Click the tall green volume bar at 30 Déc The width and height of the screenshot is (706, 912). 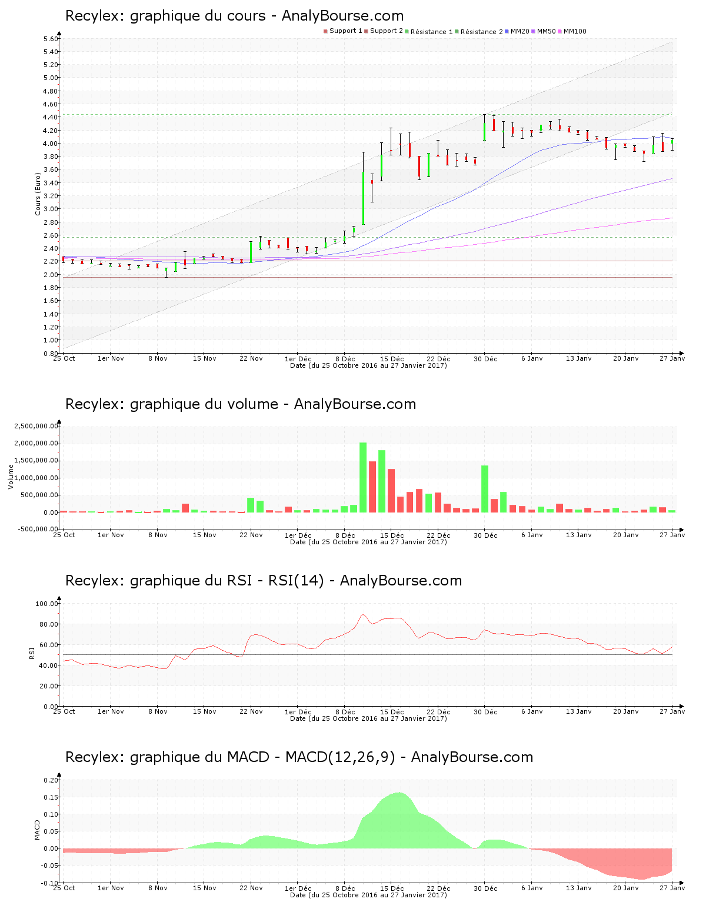pyautogui.click(x=485, y=489)
